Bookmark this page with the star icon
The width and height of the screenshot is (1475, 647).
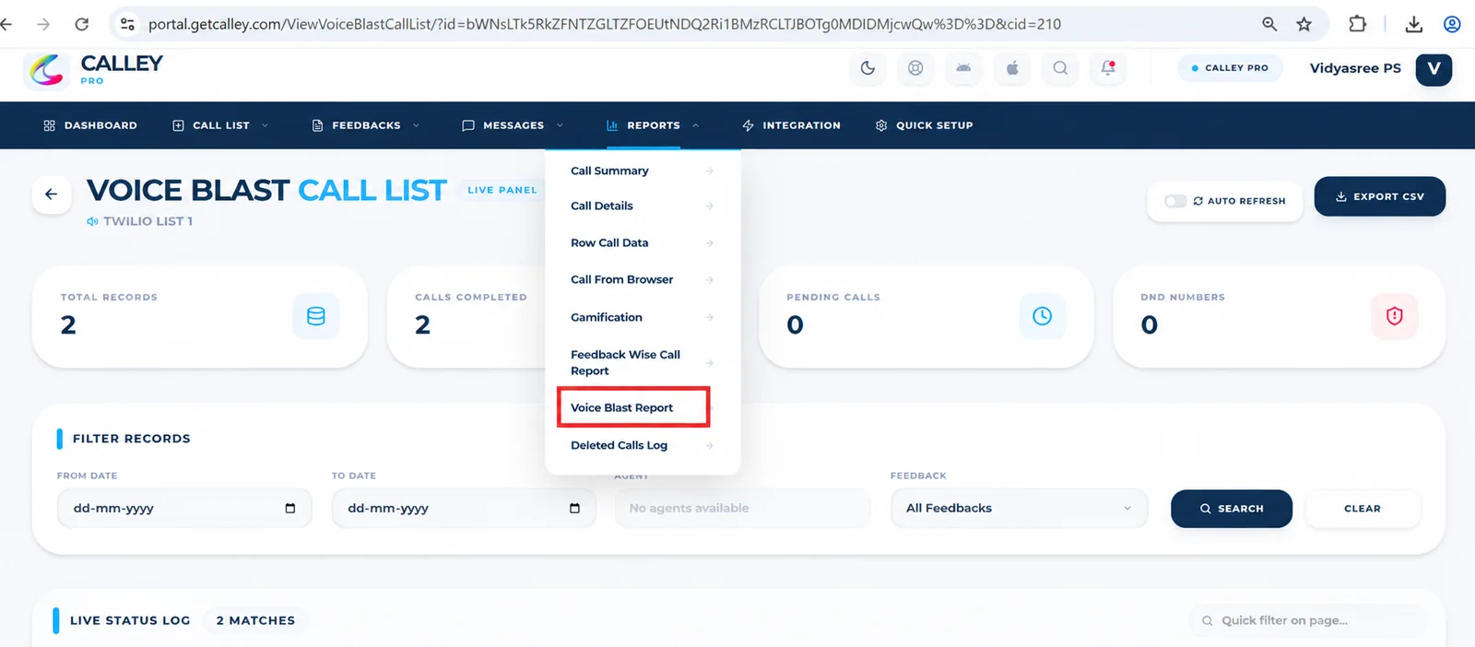(1304, 24)
